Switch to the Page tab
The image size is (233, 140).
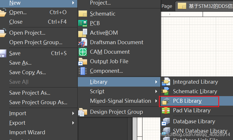(167, 6)
